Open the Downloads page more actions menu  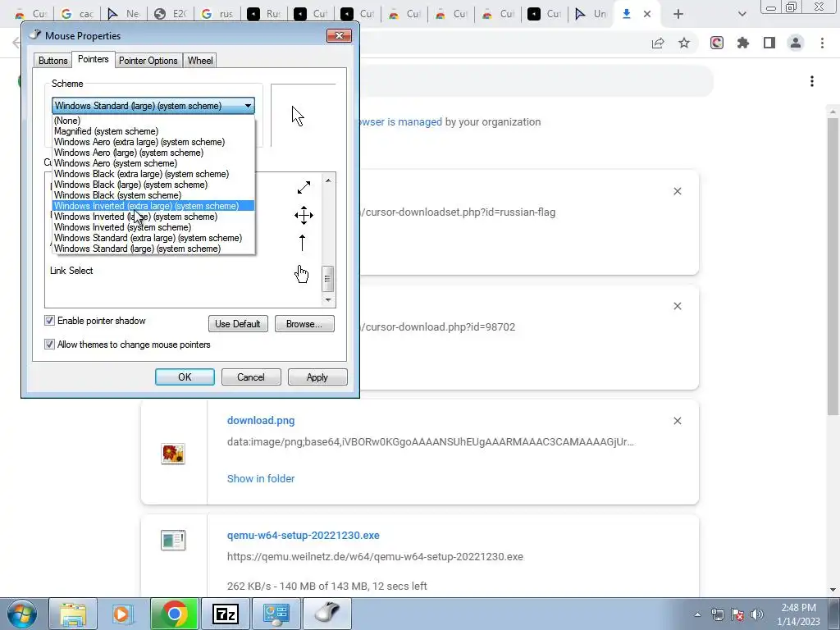point(812,81)
